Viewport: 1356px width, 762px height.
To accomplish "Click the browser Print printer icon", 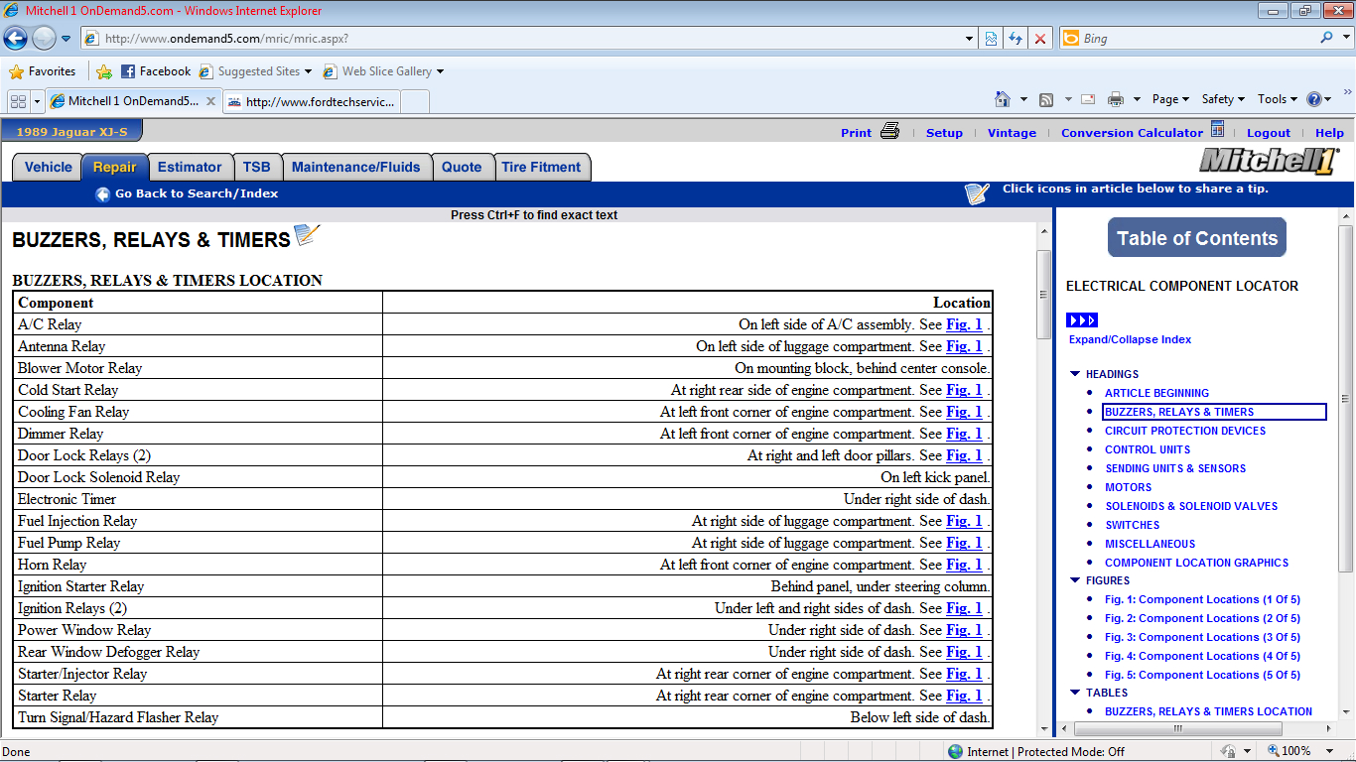I will [1116, 99].
